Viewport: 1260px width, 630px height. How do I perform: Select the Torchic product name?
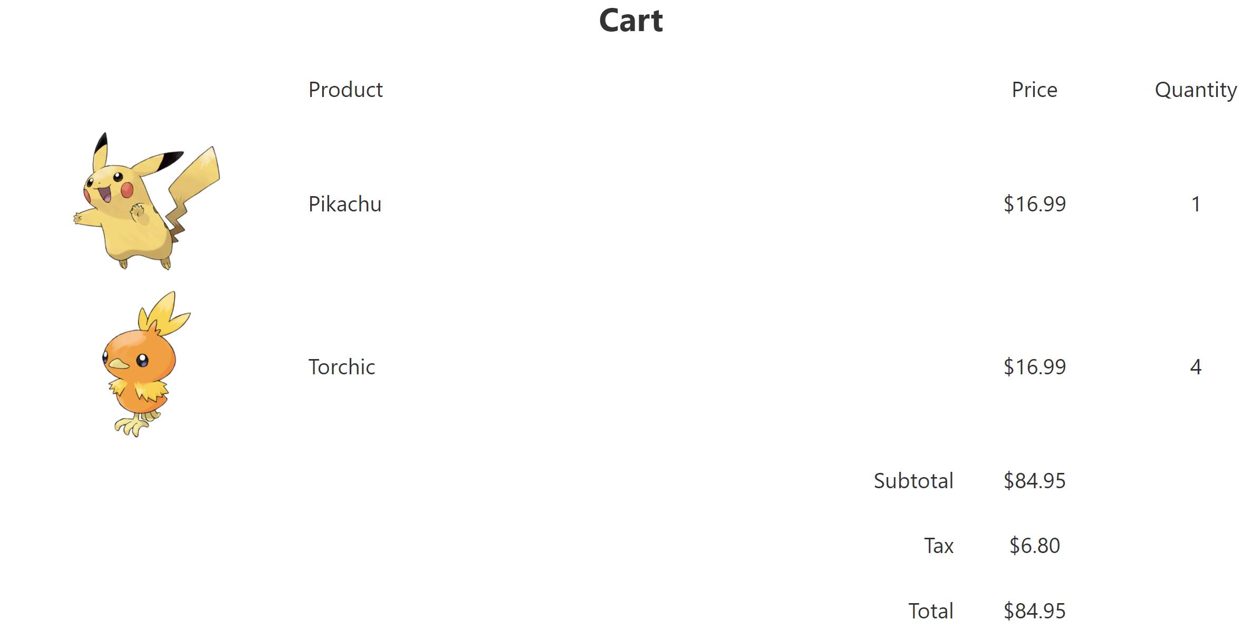click(x=342, y=367)
